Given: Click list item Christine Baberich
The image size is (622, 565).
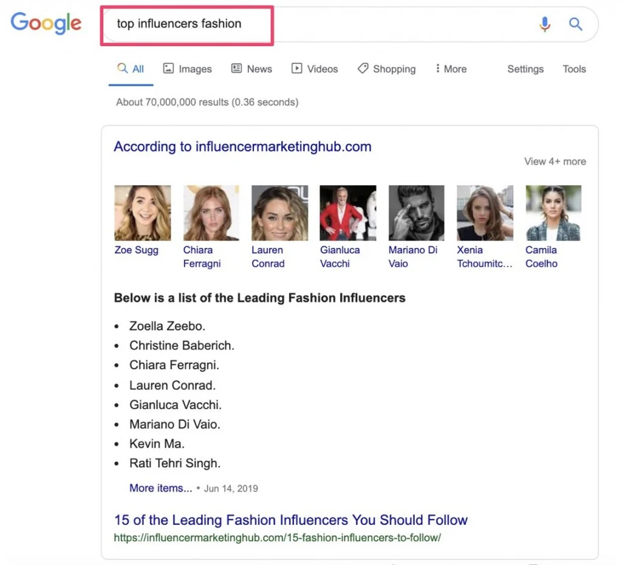Looking at the screenshot, I should (x=182, y=346).
